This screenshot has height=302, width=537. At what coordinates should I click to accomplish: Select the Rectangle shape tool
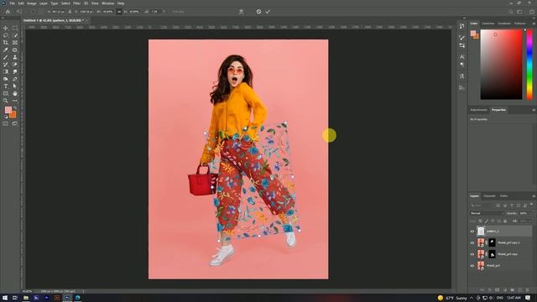pyautogui.click(x=6, y=93)
